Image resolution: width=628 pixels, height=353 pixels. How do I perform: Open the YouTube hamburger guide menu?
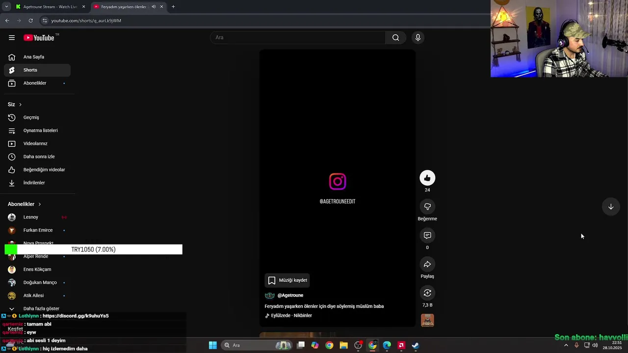point(12,38)
